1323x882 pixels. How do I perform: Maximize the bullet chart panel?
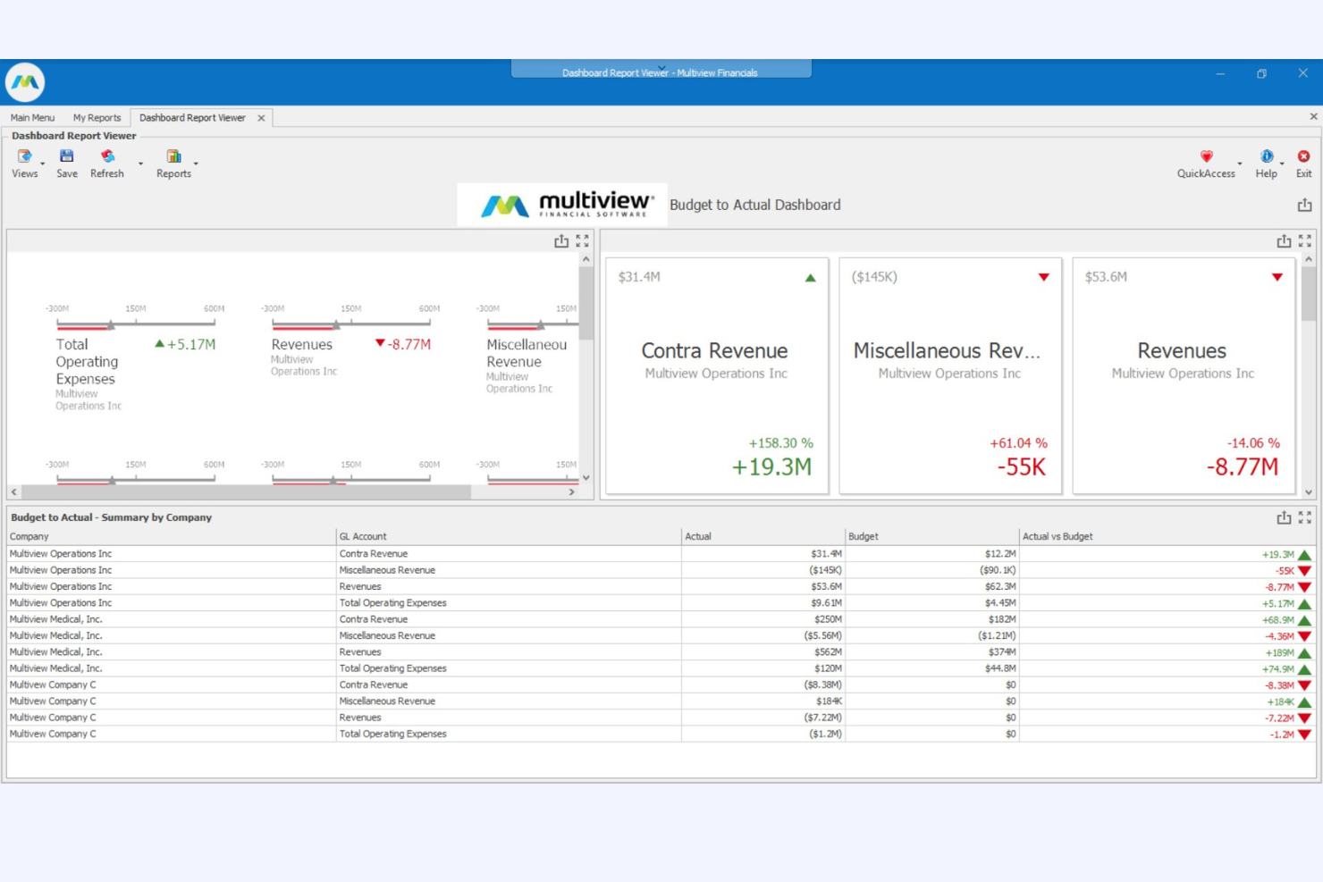point(582,239)
